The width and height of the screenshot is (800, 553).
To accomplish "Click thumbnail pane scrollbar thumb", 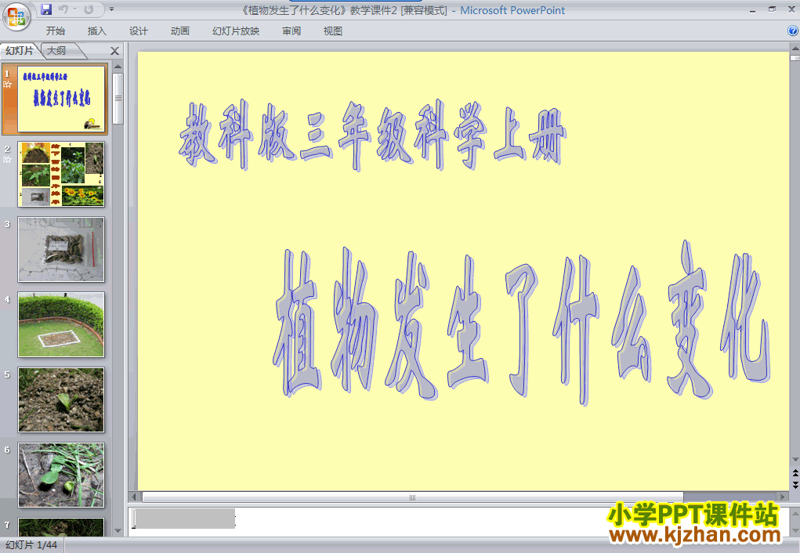I will pyautogui.click(x=118, y=99).
